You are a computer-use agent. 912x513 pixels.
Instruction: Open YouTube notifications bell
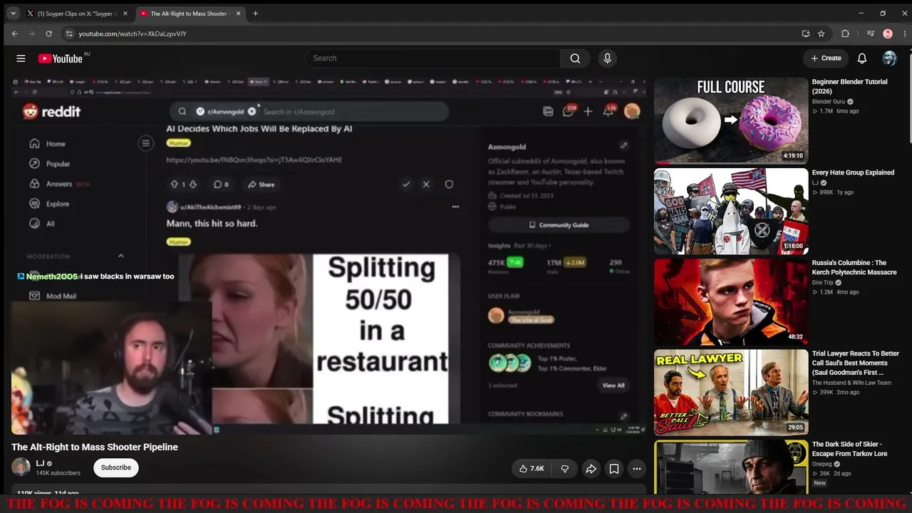click(862, 58)
